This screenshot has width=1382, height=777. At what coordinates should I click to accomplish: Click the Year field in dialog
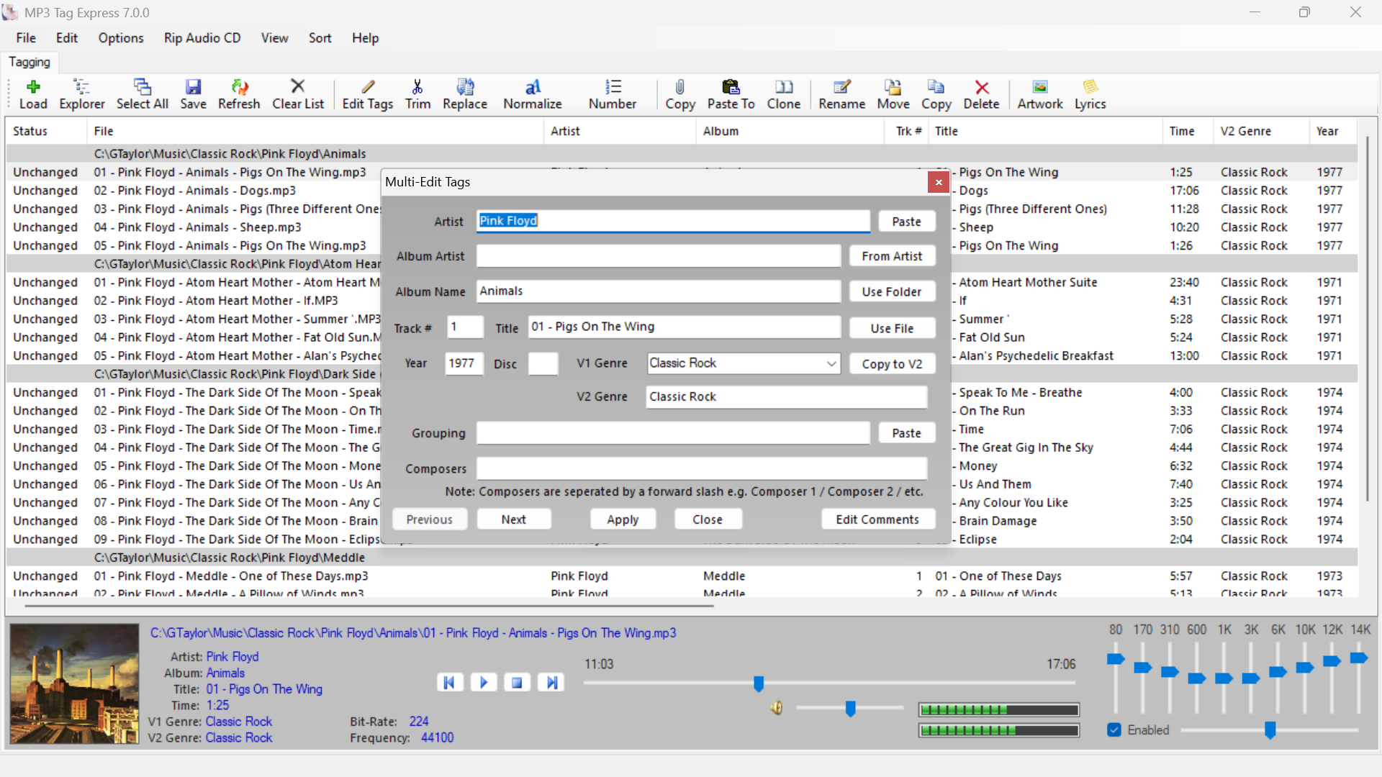pos(464,363)
